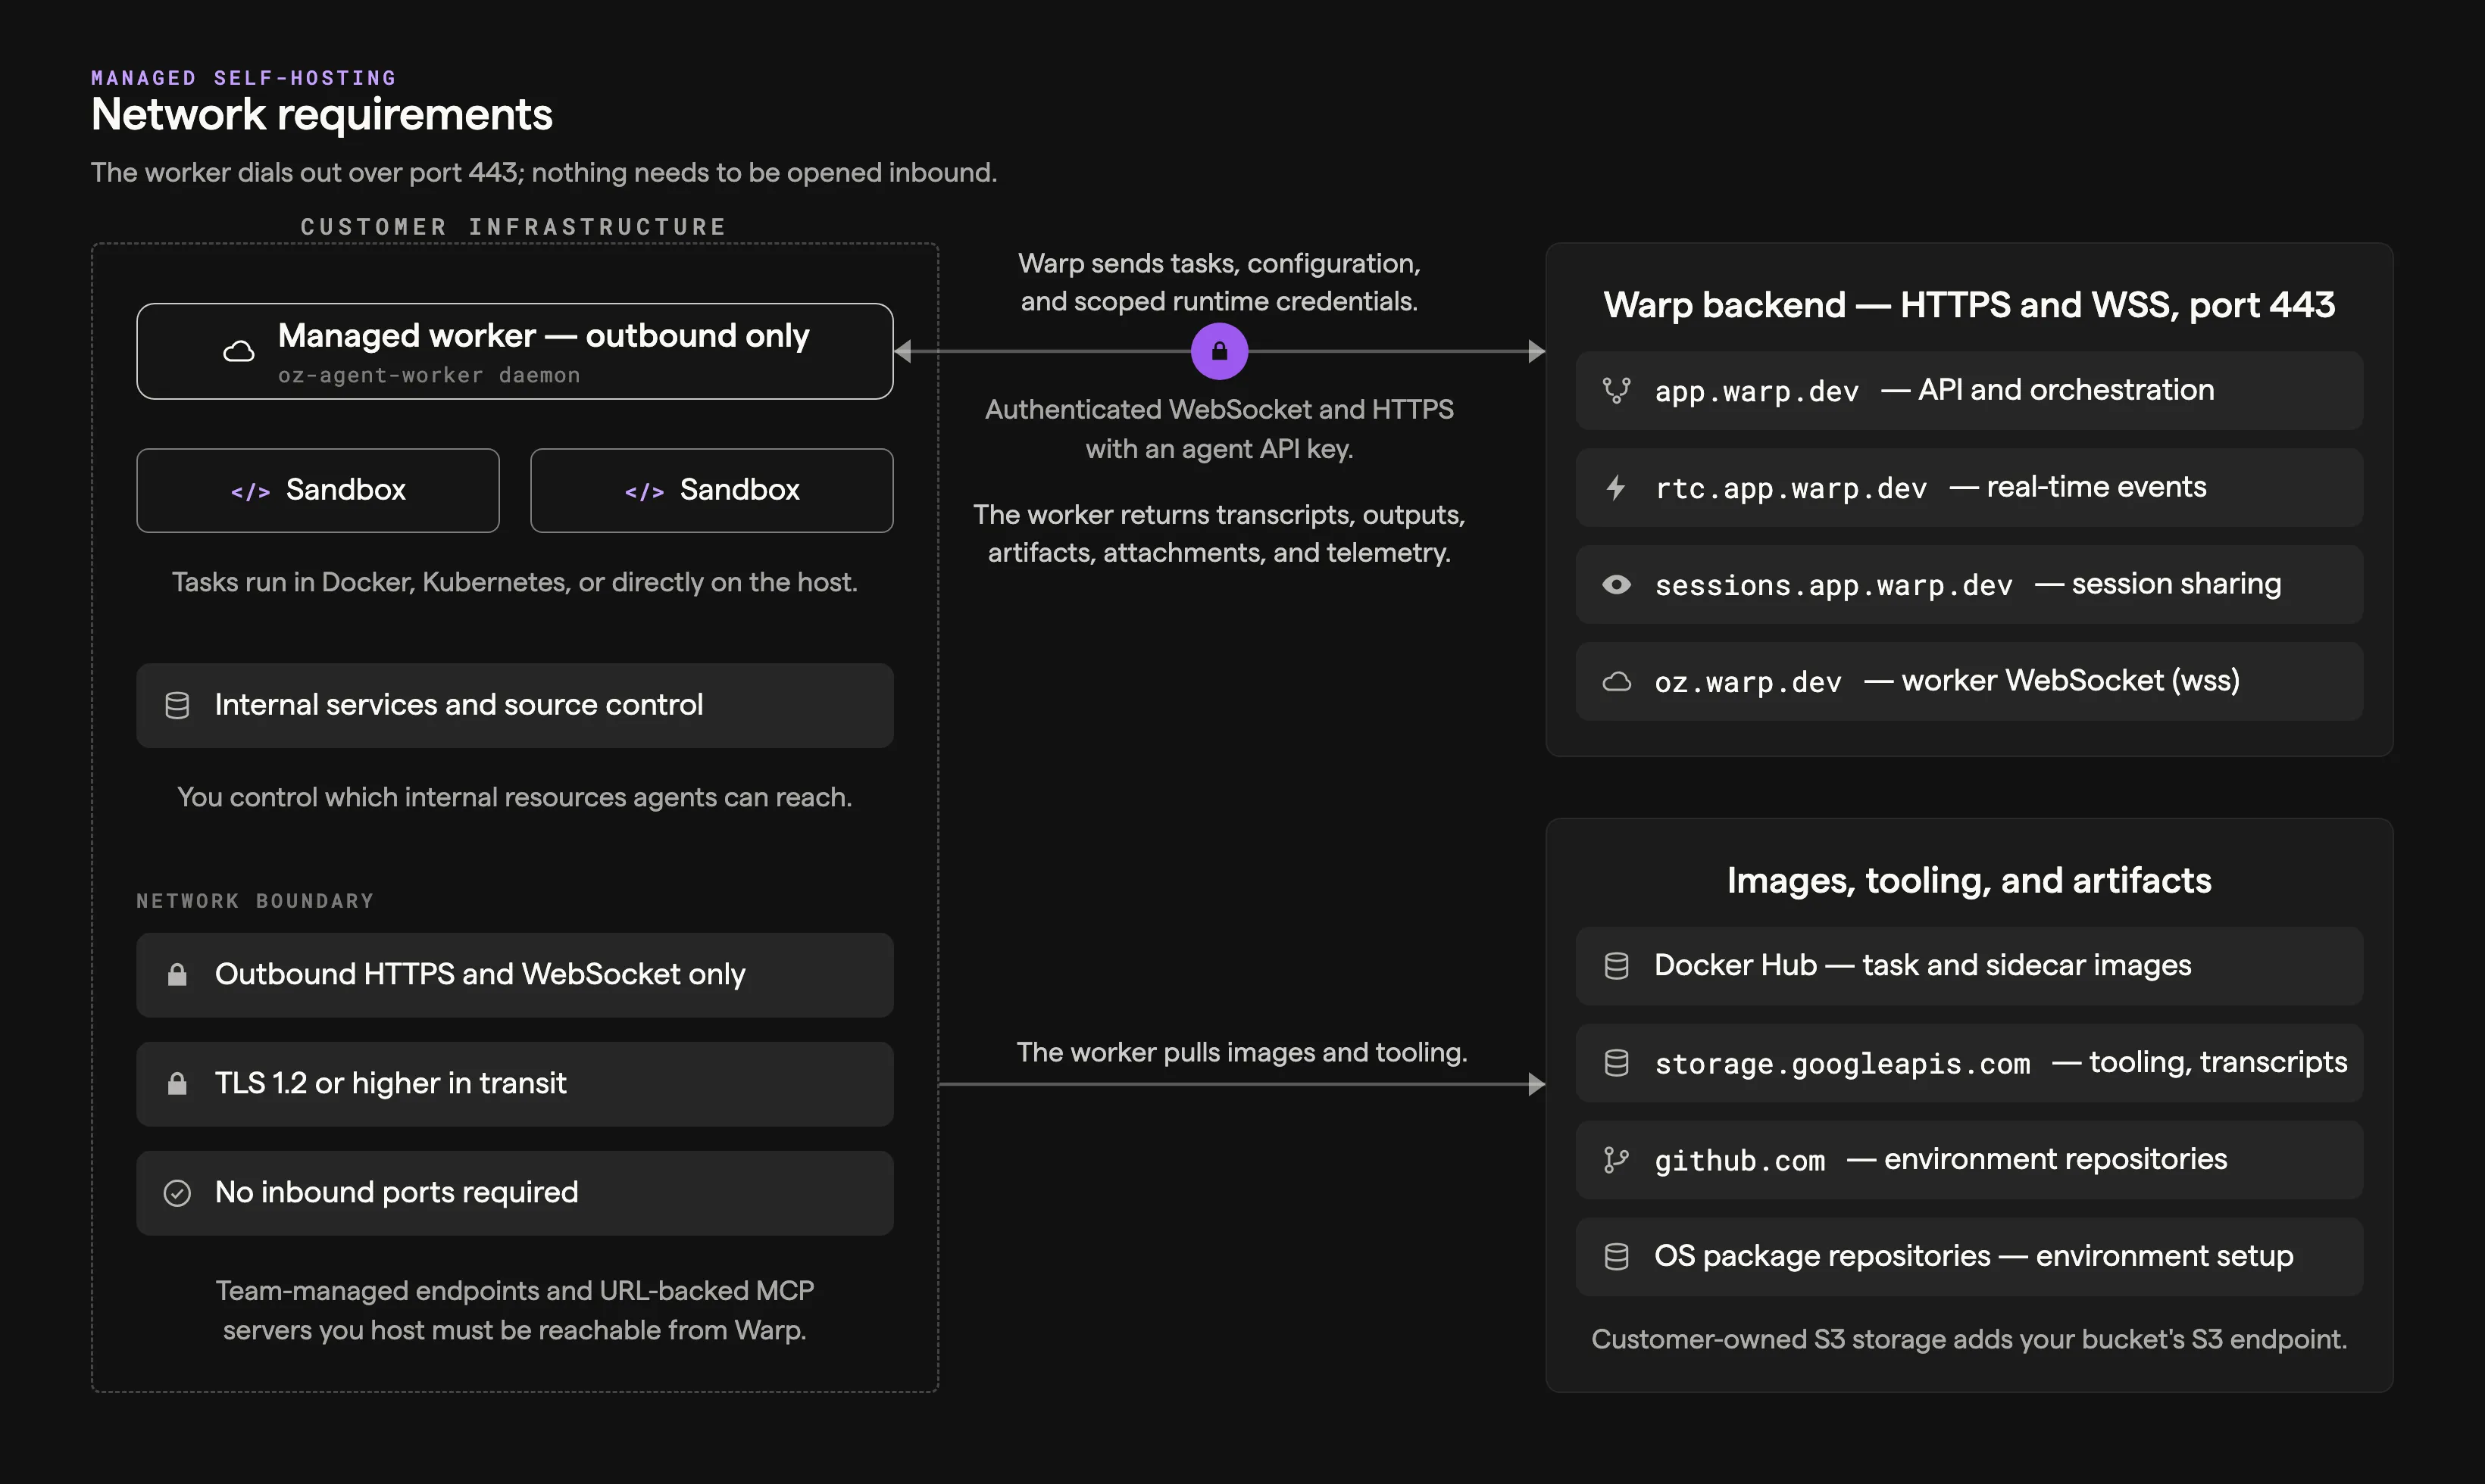The height and width of the screenshot is (1484, 2485).
Task: Click the Warp backend — HTTPS and WSS heading
Action: 1969,304
